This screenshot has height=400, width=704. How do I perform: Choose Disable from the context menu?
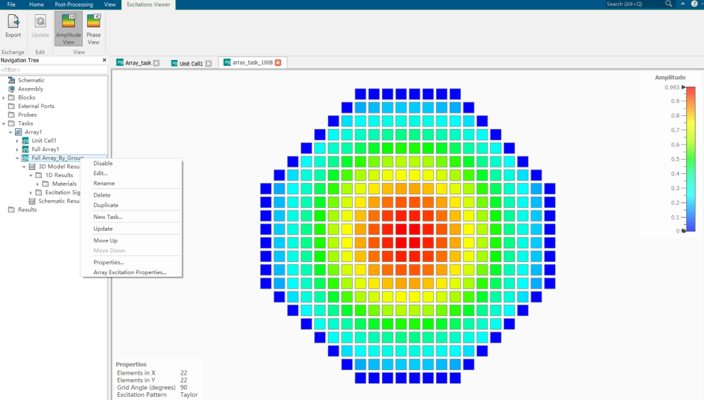103,164
